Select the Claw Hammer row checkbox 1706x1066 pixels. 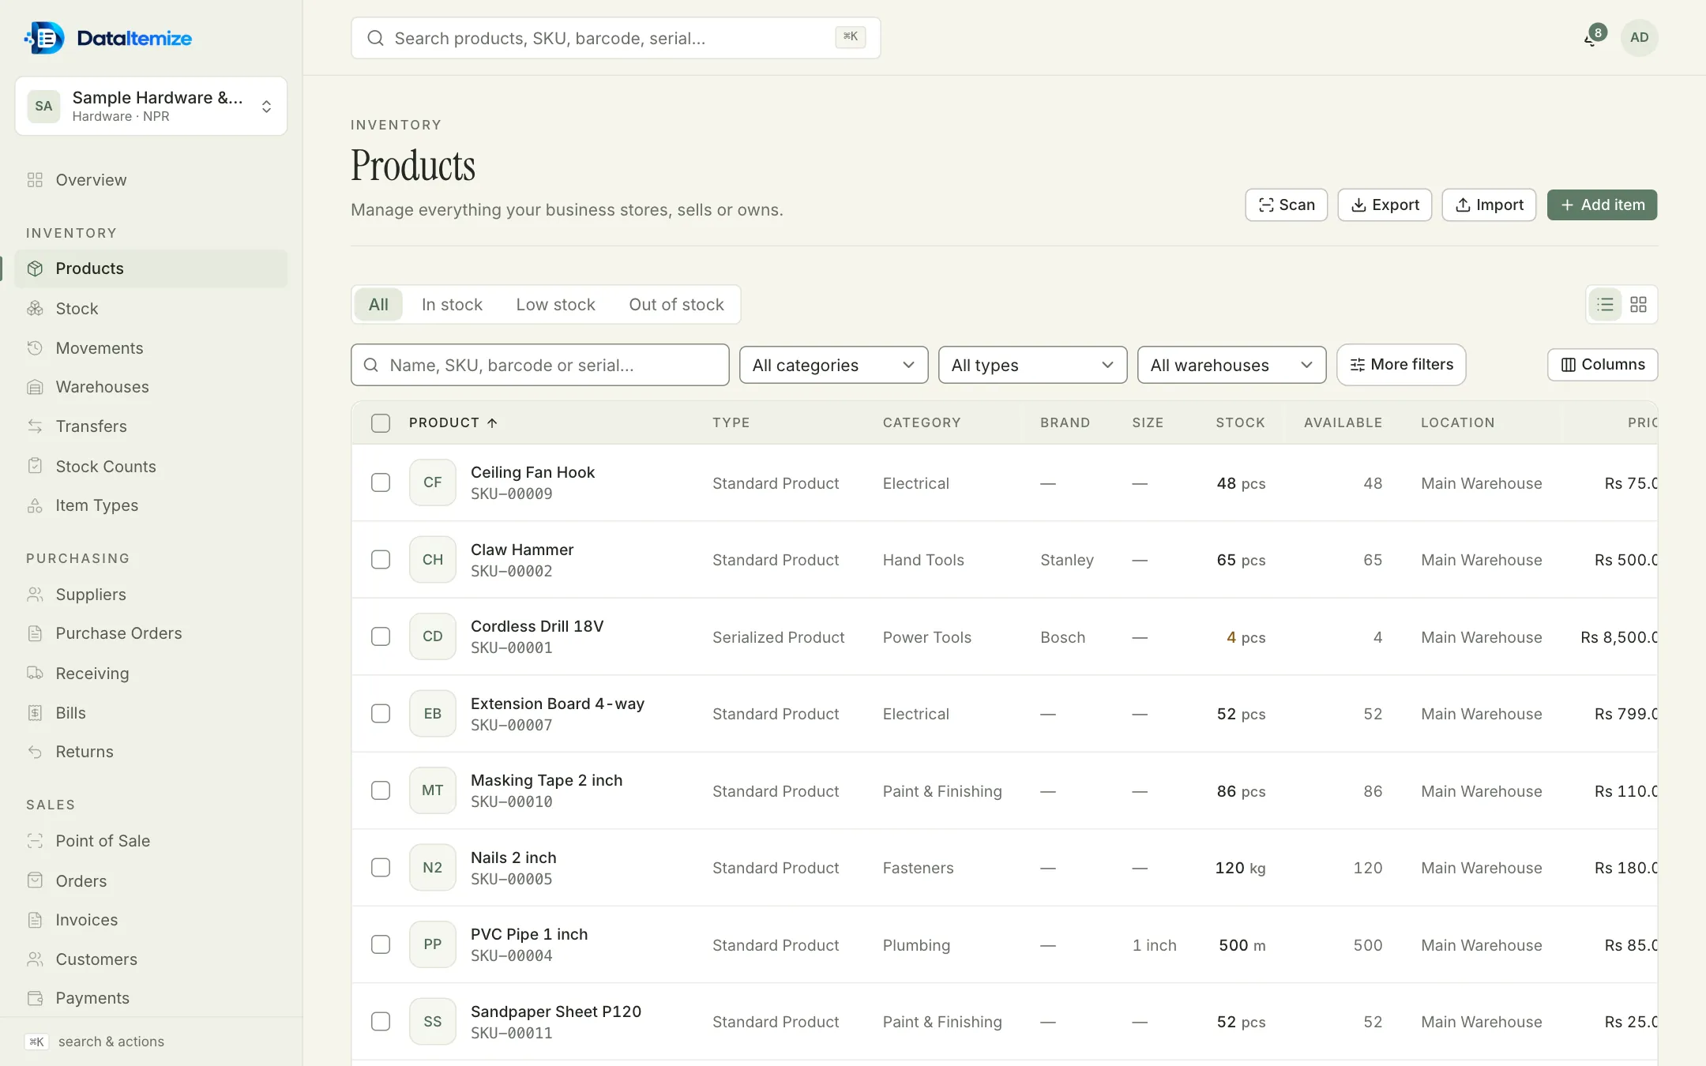tap(381, 560)
